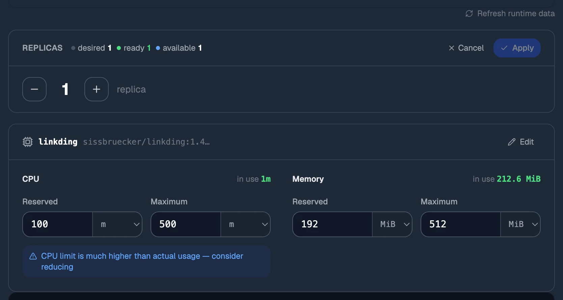
Task: Open the CPU Maximum unit dropdown
Action: pos(246,224)
